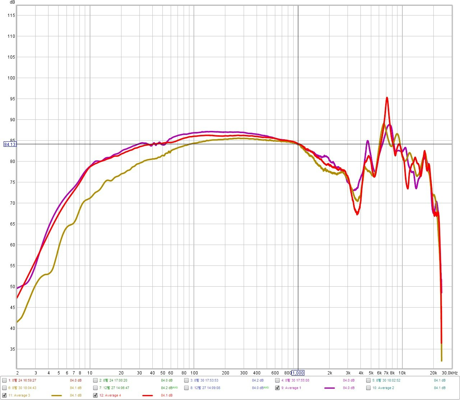
Task: Enable trace 1: 8월 24 16:59:27 checkbox
Action: pyautogui.click(x=4, y=380)
